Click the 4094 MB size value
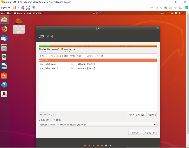Screen dimensions: 189x148 (x=80, y=64)
